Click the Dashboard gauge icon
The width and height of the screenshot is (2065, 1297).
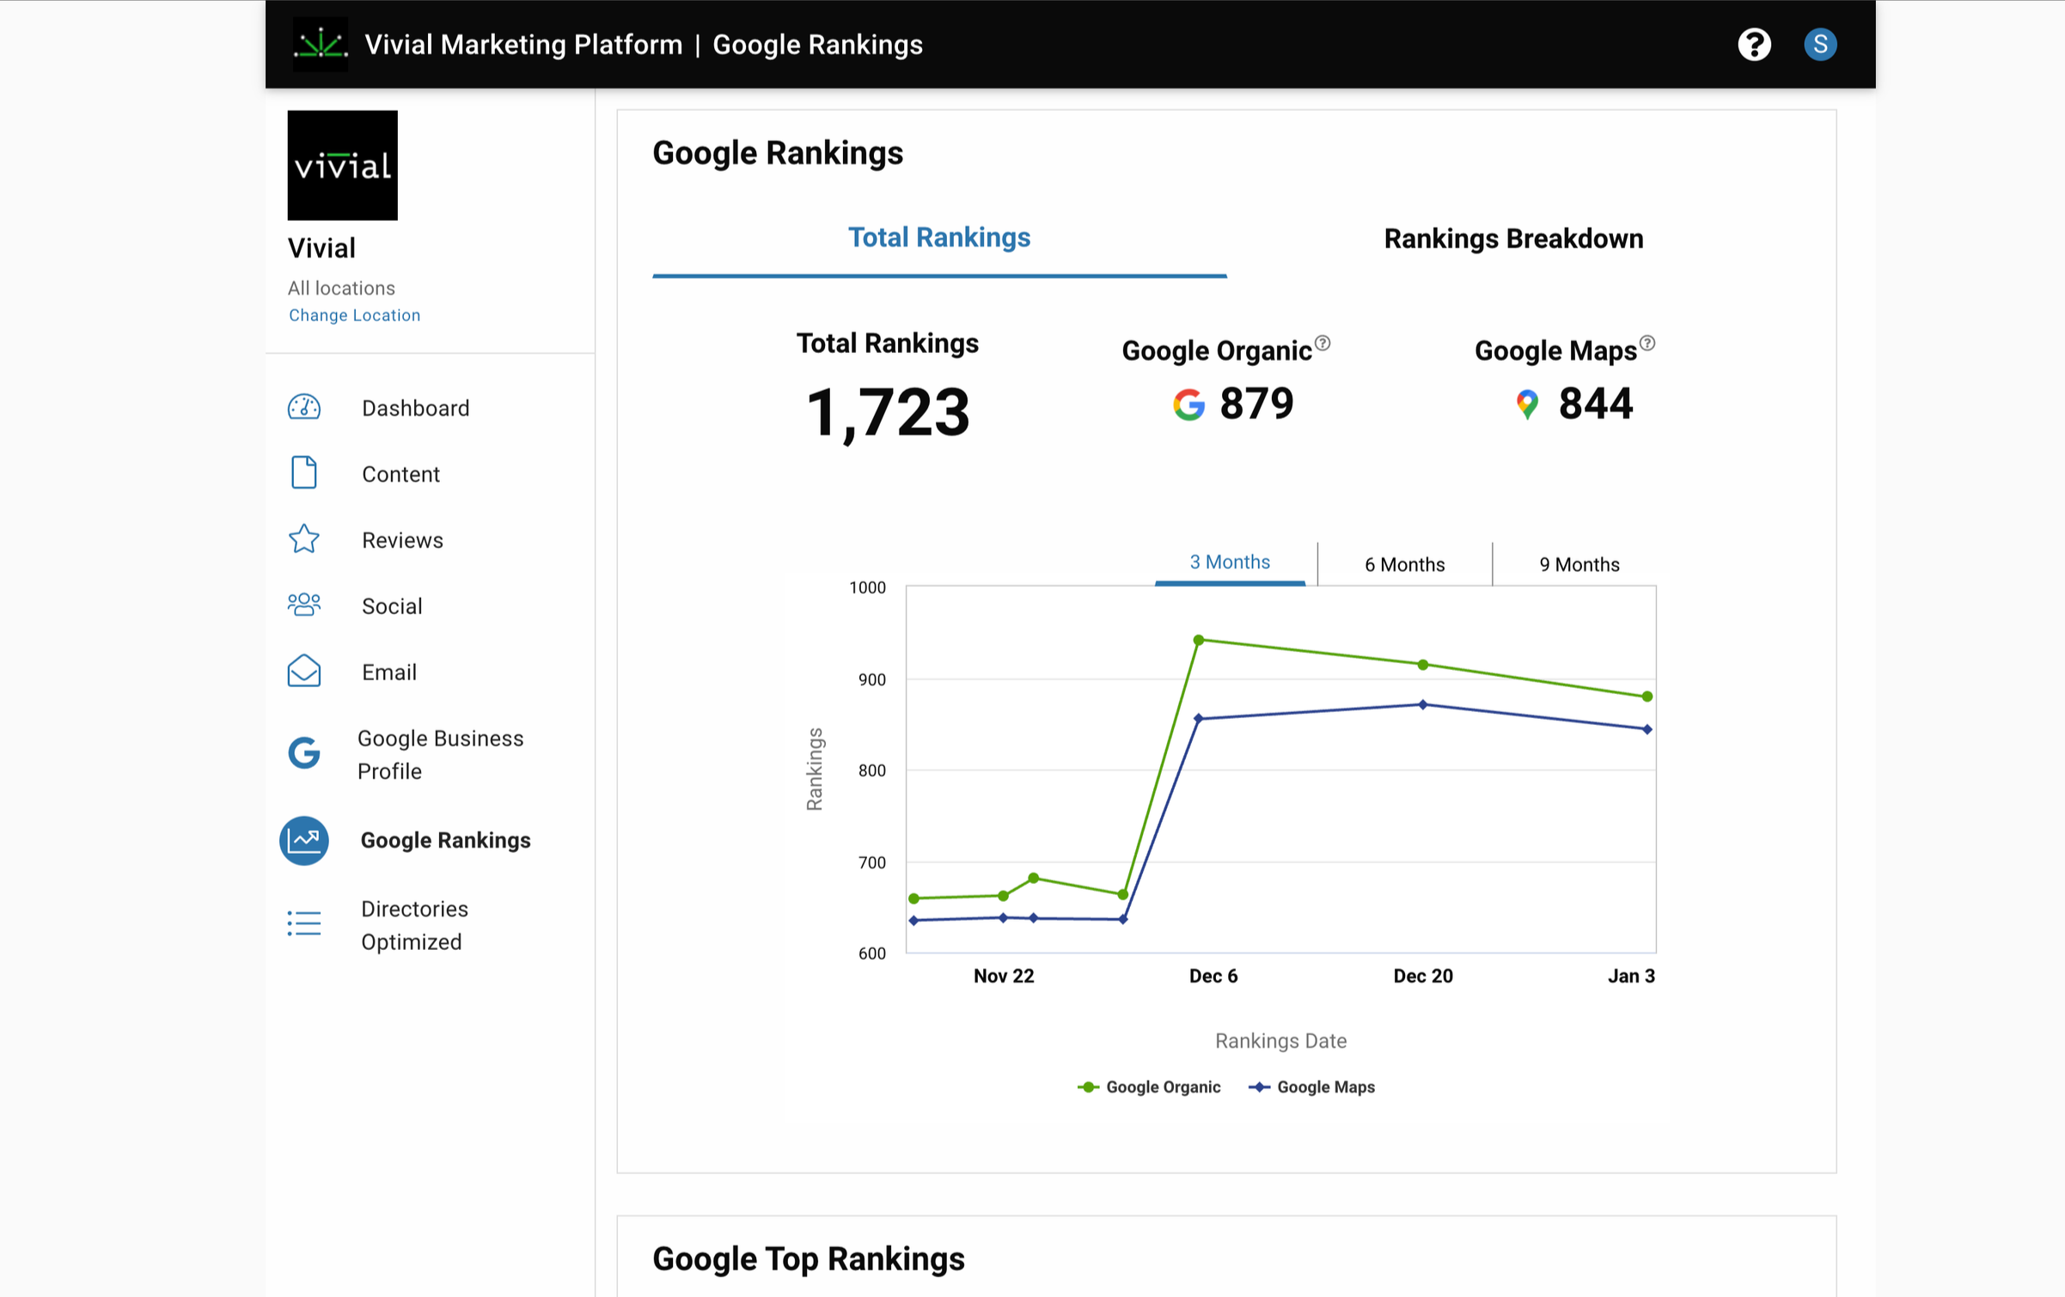click(303, 407)
